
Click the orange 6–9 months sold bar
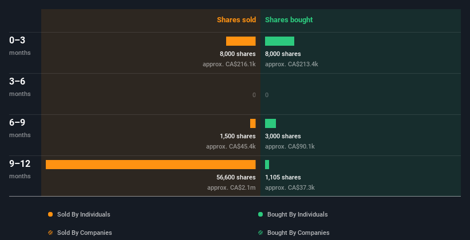pyautogui.click(x=253, y=123)
